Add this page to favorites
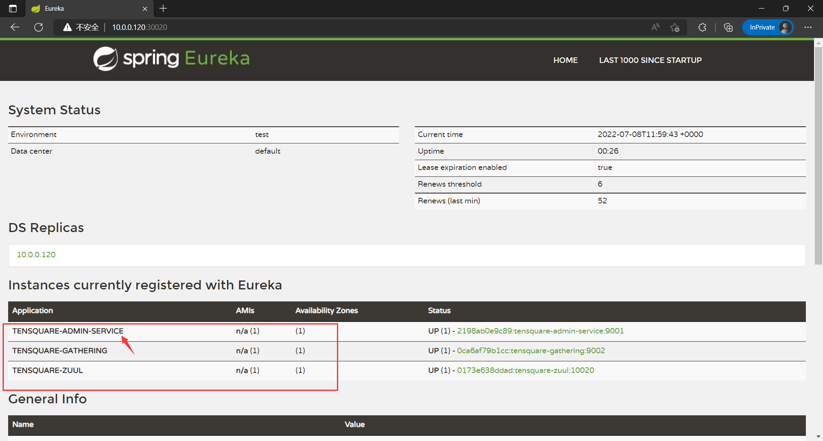Viewport: 823px width, 441px height. (675, 27)
